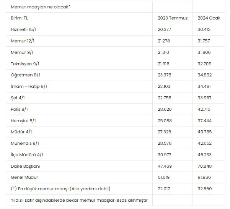The height and width of the screenshot is (209, 230).
Task: Click the "Hemşire 8/1" row label
Action: click(x=24, y=121)
